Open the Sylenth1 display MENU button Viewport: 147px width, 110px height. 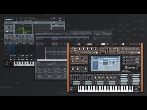(x=94, y=59)
